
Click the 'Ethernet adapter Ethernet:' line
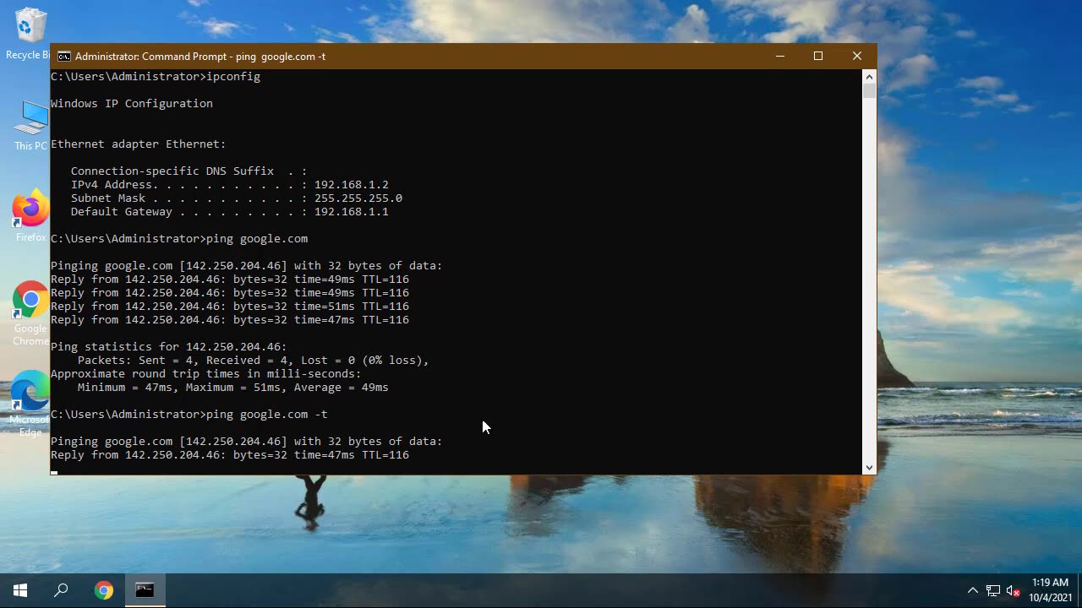[x=139, y=144]
